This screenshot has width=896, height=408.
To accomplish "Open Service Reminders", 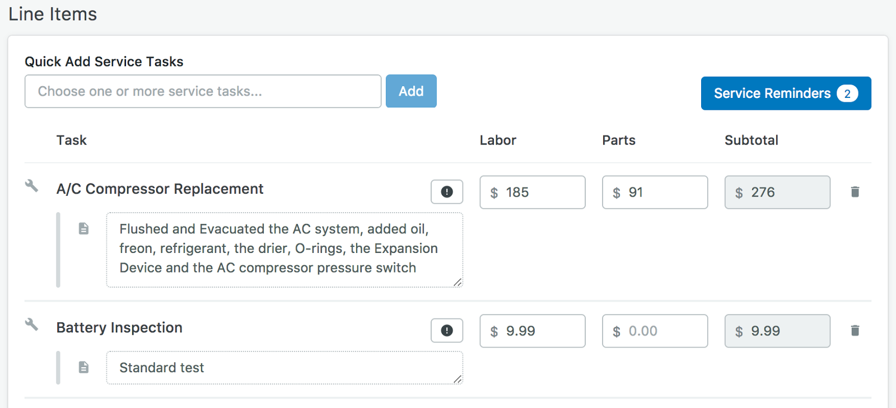I will click(x=772, y=93).
